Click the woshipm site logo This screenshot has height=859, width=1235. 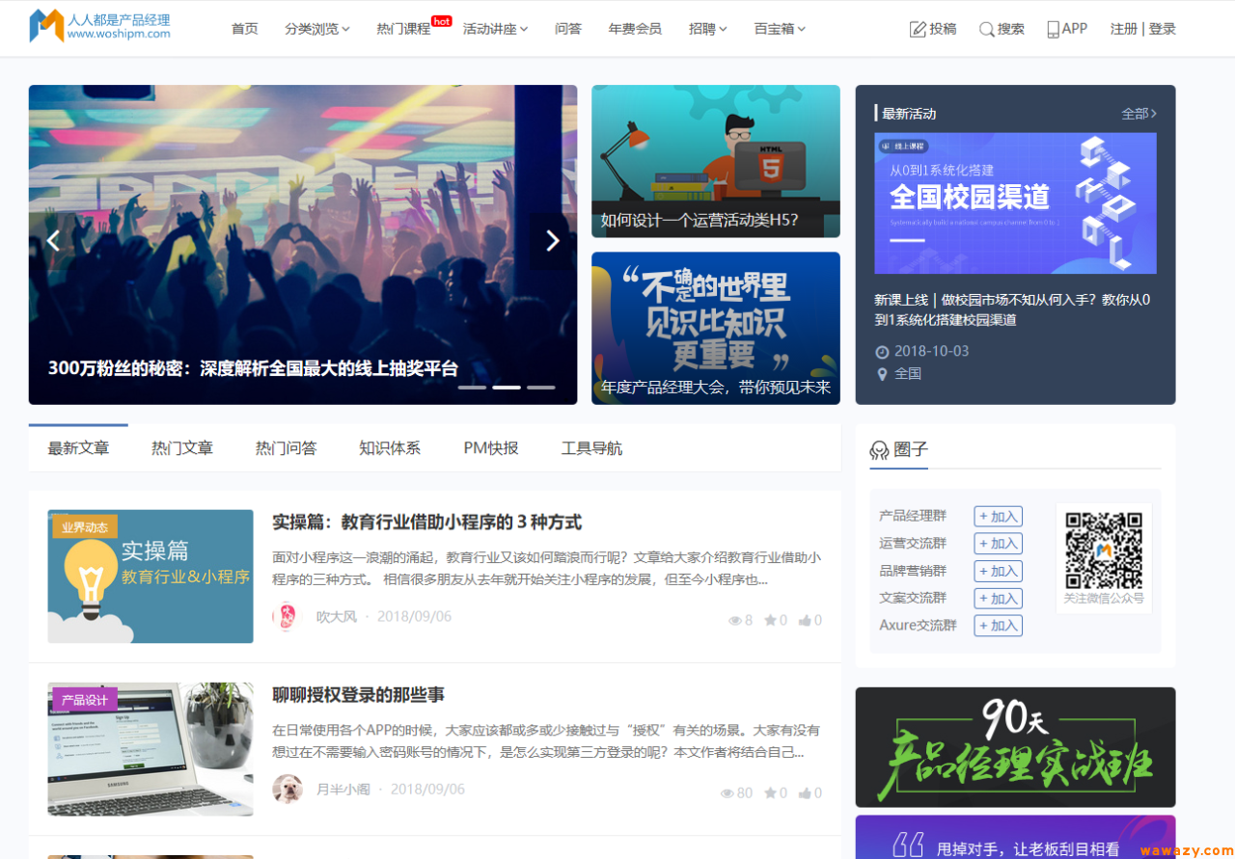coord(96,24)
